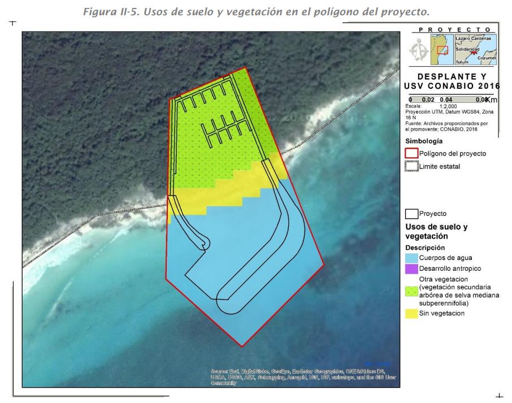Screen dimensions: 512x403
Task: Select the yellow no-vegetation zone on the map
Action: tap(226, 191)
